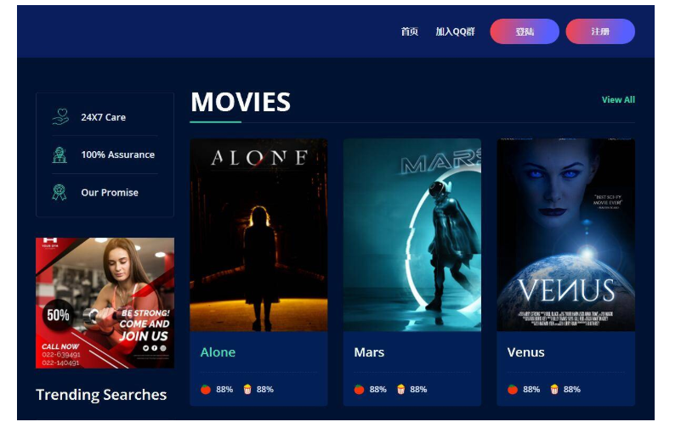The height and width of the screenshot is (433, 698).
Task: Open the Venus movie poster
Action: click(x=565, y=235)
